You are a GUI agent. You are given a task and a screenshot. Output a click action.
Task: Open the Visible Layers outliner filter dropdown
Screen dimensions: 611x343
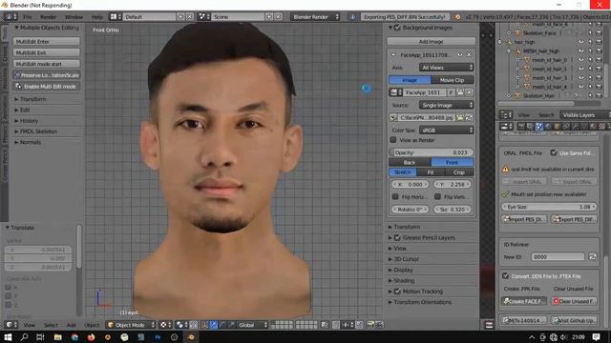[584, 115]
